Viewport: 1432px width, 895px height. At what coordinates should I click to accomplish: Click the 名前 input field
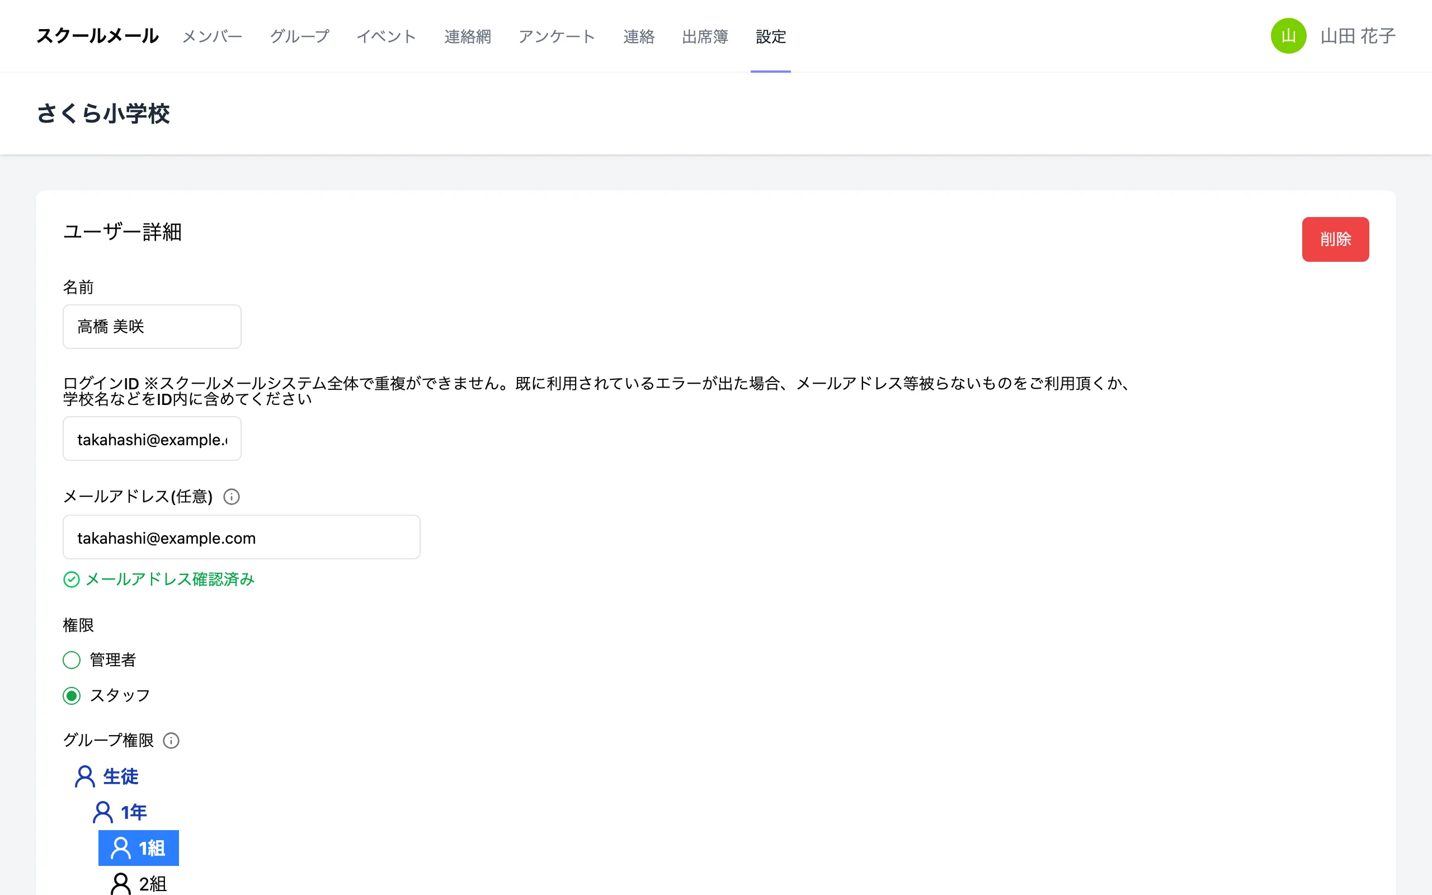152,327
